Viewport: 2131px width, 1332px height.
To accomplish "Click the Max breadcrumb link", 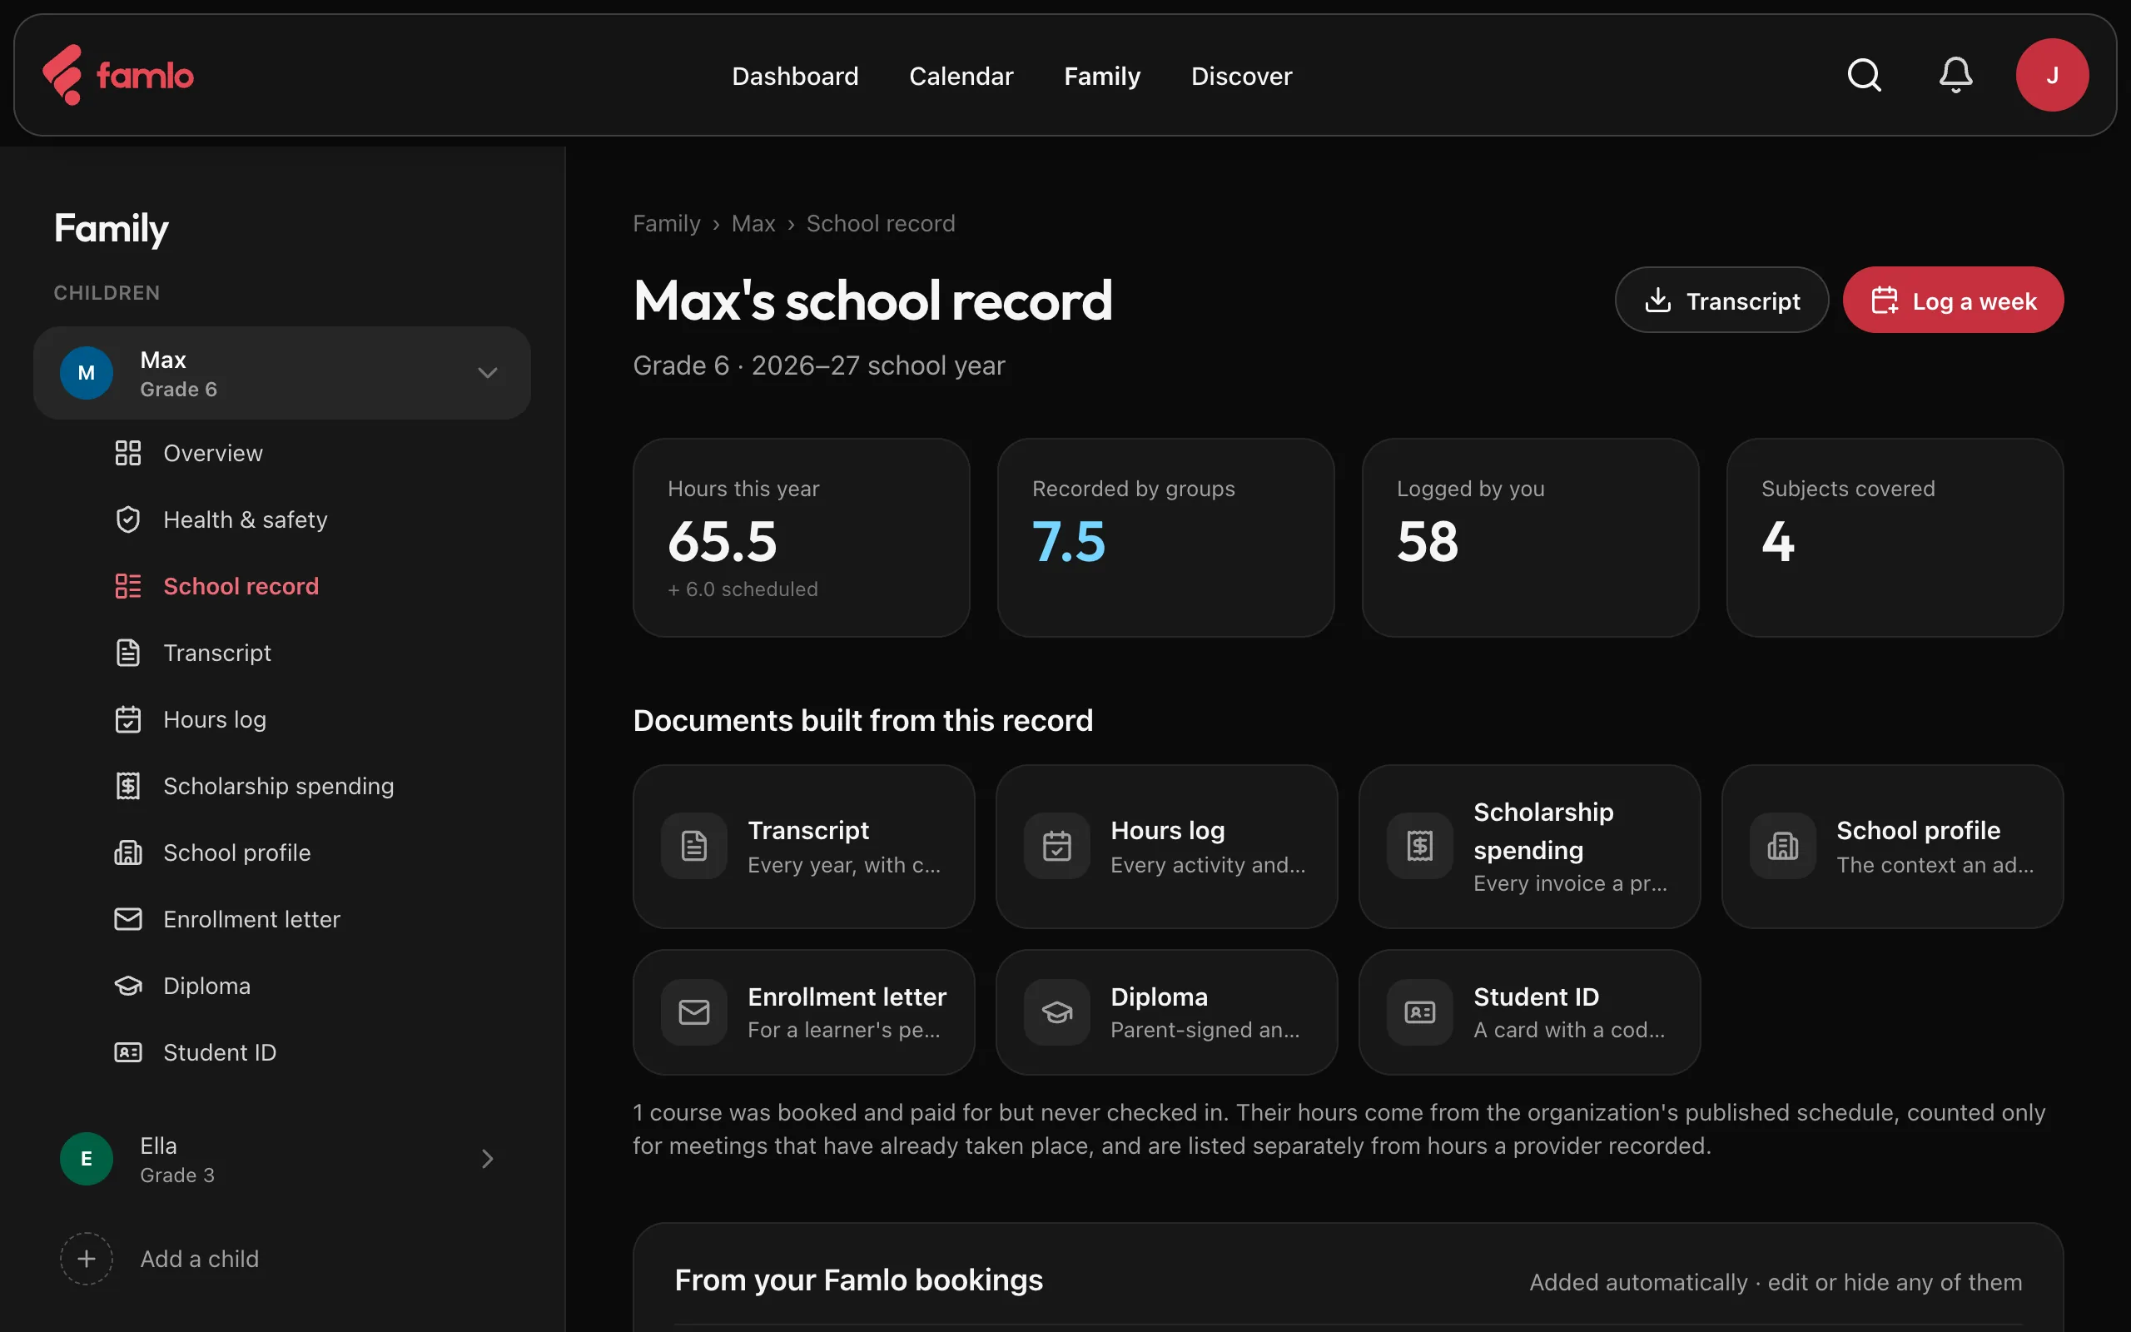I will pyautogui.click(x=753, y=224).
